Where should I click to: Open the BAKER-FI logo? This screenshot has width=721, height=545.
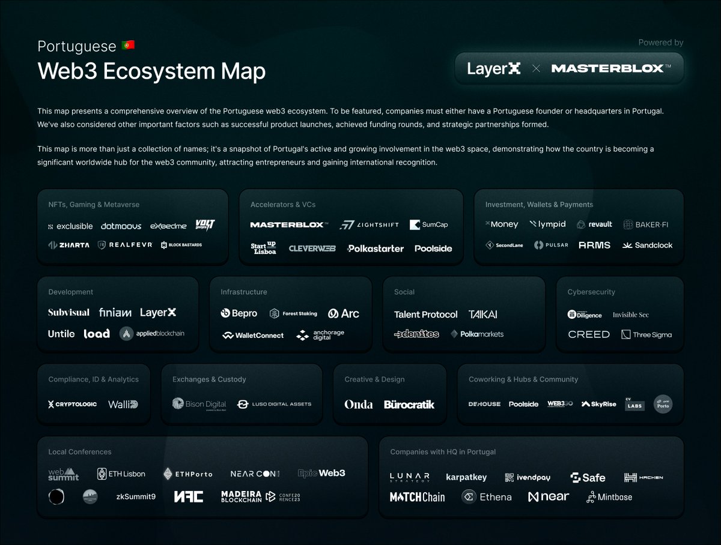pyautogui.click(x=645, y=224)
